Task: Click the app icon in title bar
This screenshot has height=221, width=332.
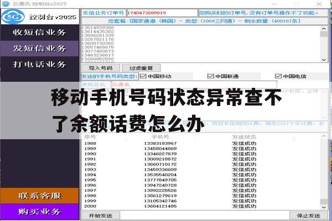Action: (6, 4)
